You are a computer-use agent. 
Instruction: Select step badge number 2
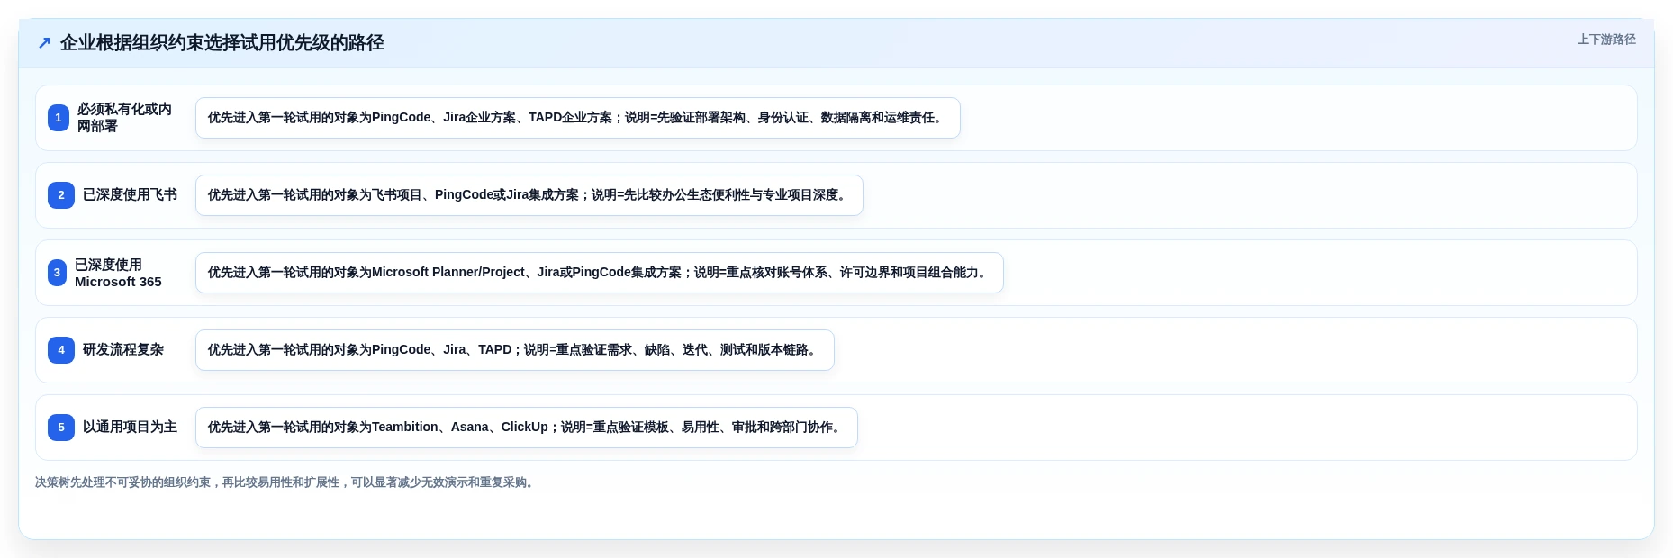point(61,195)
